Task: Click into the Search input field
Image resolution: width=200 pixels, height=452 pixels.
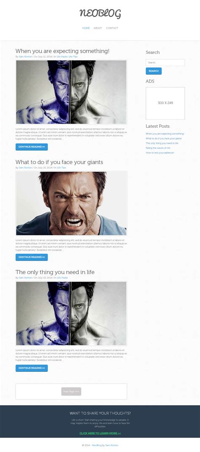Action: [165, 62]
